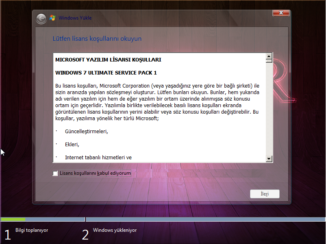Click the empty scrollbar track below the thumb
Screen dimensions: 326x244
click(x=269, y=110)
